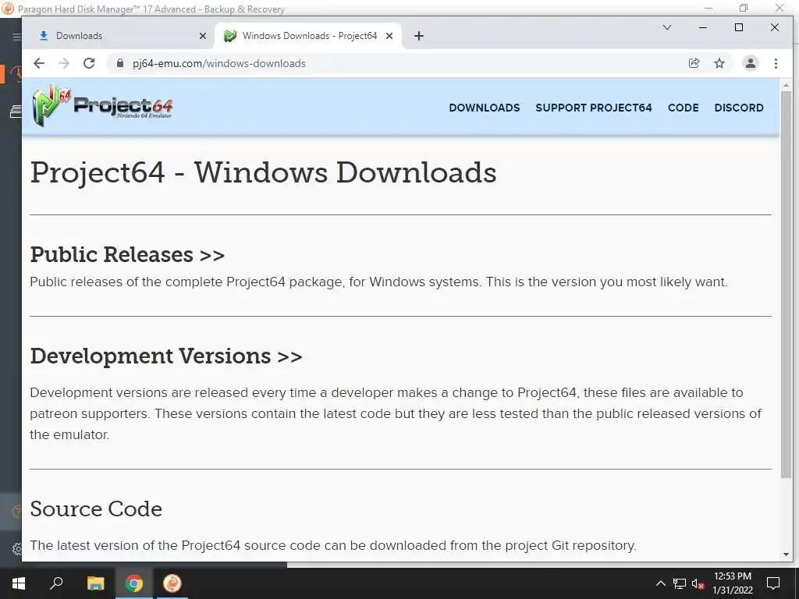Open the Windows Start menu
Viewport: 799px width, 599px height.
point(19,583)
